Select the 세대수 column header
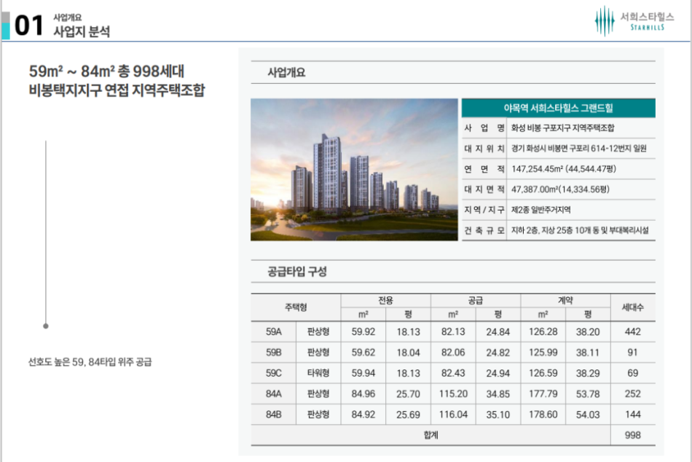Screen dimensions: 692x462 (632, 308)
